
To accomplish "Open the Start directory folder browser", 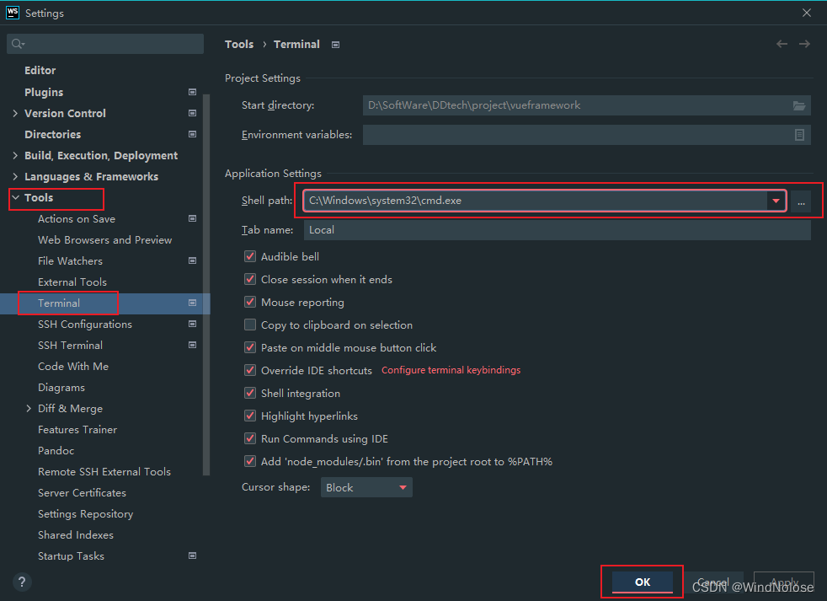I will click(799, 105).
